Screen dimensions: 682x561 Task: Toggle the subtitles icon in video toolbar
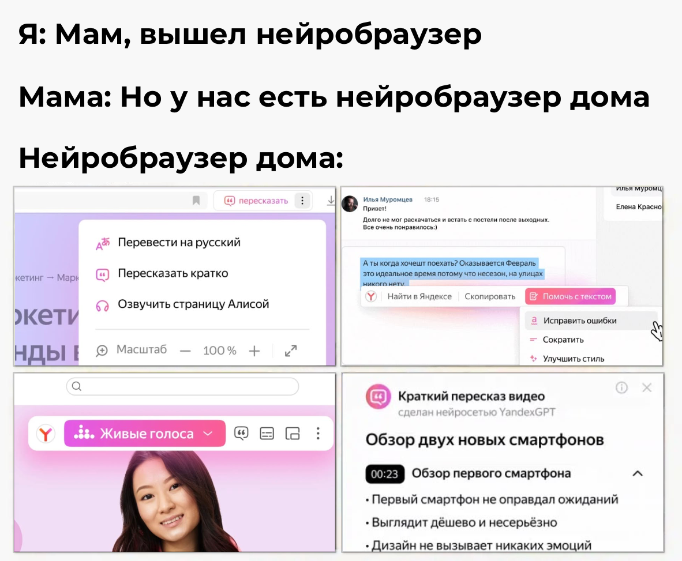267,434
